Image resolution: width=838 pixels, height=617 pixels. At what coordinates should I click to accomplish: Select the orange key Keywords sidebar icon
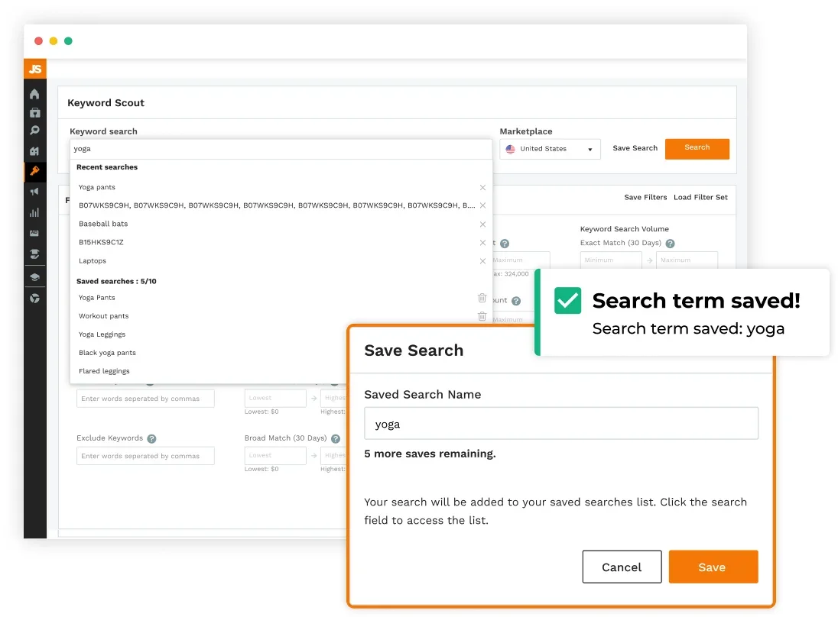pos(34,171)
